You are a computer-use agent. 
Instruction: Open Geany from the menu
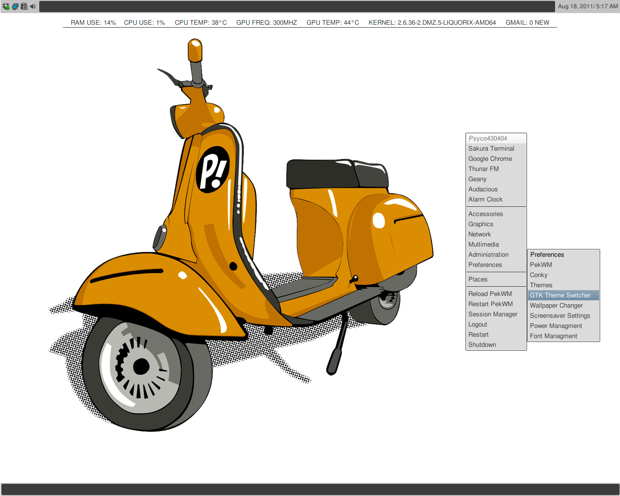[496, 179]
